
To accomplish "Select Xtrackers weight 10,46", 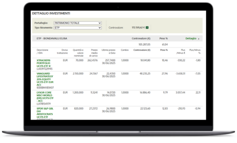I will [x=165, y=60].
